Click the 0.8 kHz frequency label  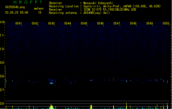2,76
